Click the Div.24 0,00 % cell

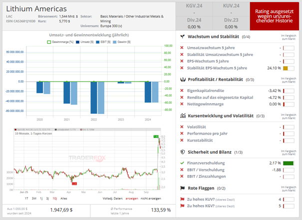point(194,23)
